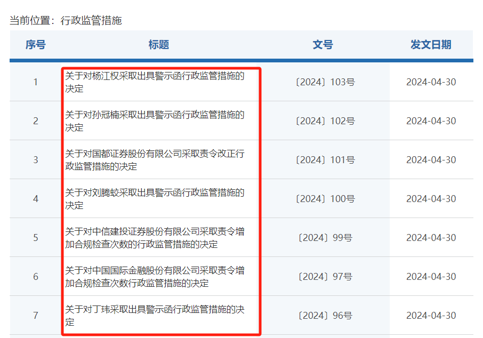Viewport: 483px width, 338px height.
Task: Click serial number 6 in the table
Action: tap(36, 276)
